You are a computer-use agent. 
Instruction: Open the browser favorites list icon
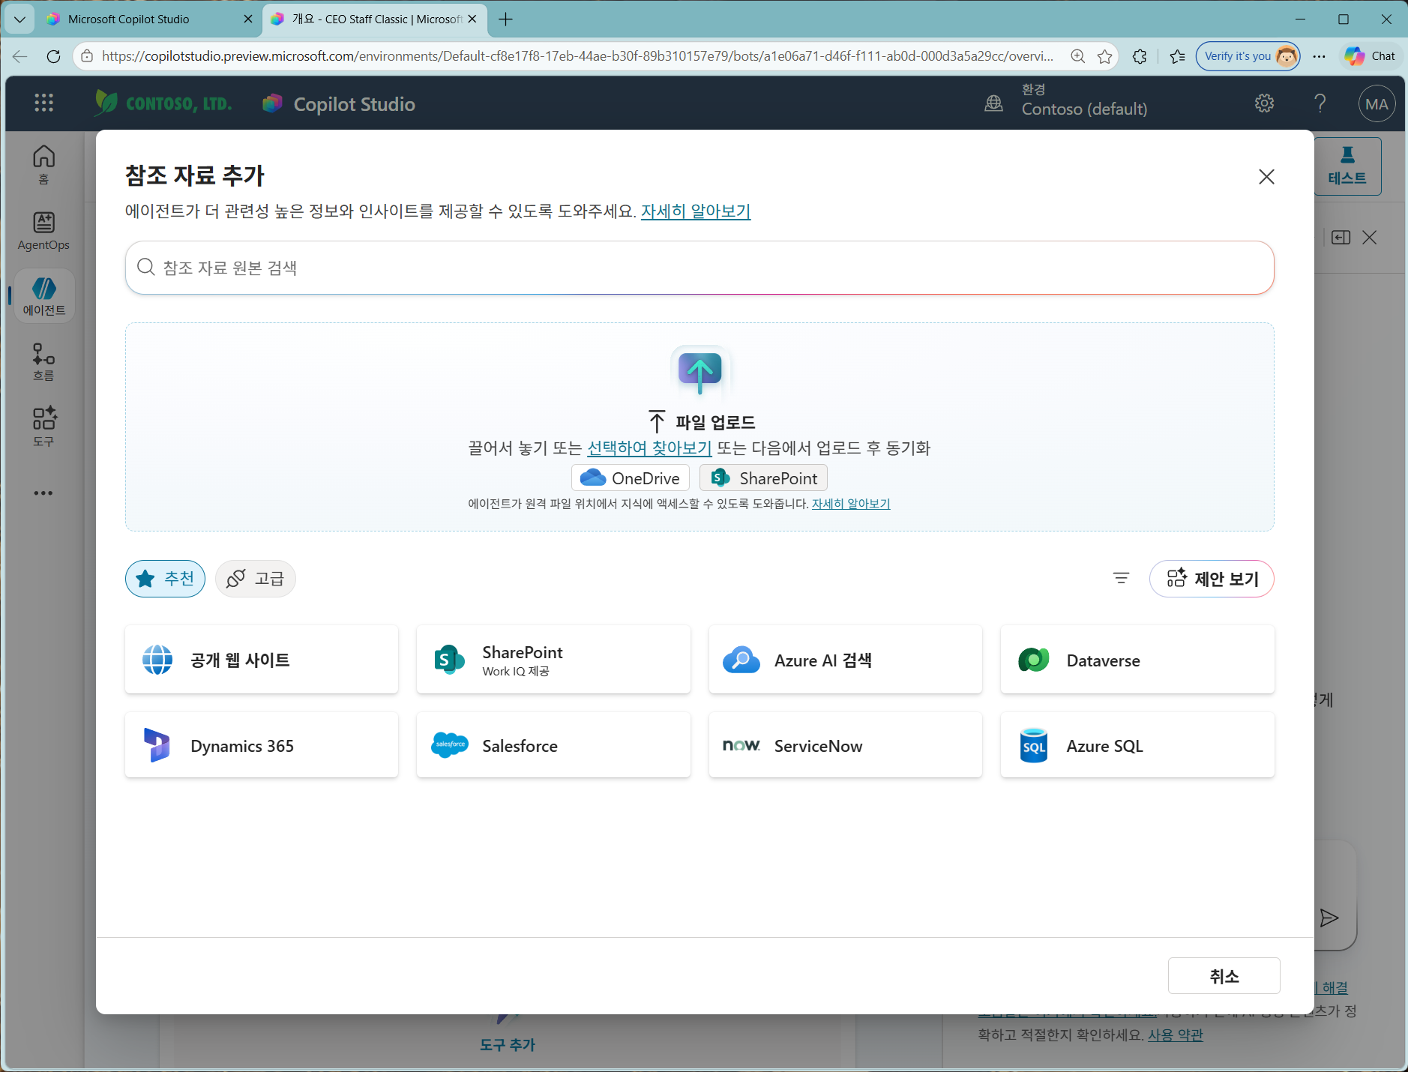[1178, 56]
